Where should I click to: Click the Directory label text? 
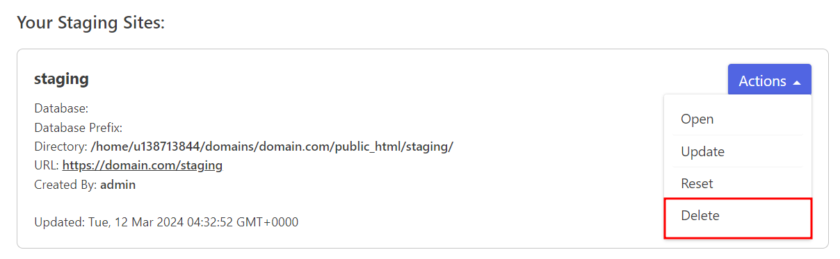pos(60,147)
